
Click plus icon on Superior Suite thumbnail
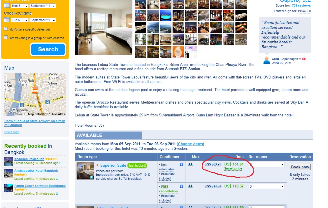[91, 177]
